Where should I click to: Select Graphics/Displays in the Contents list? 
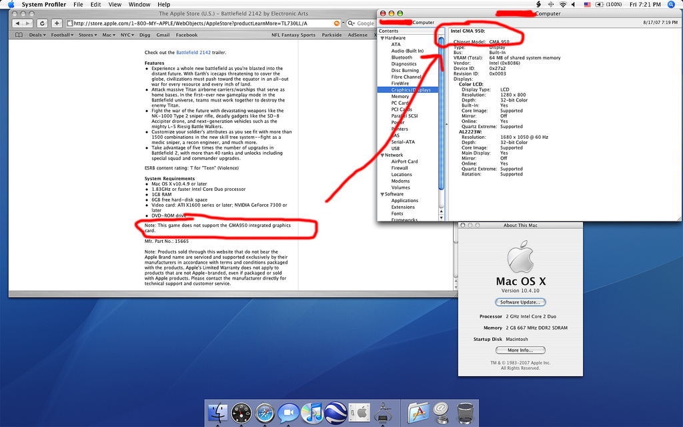tap(411, 90)
